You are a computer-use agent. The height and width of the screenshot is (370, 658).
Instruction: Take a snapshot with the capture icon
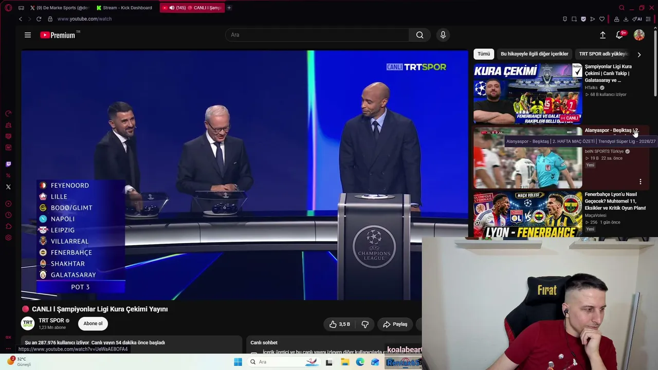pyautogui.click(x=574, y=19)
